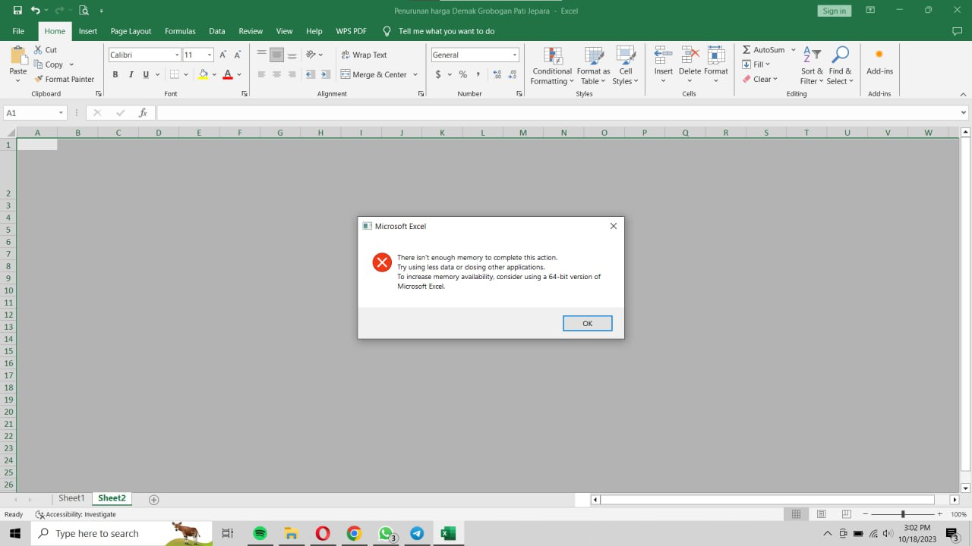Apply the red Font Color
The height and width of the screenshot is (546, 972).
[x=228, y=74]
